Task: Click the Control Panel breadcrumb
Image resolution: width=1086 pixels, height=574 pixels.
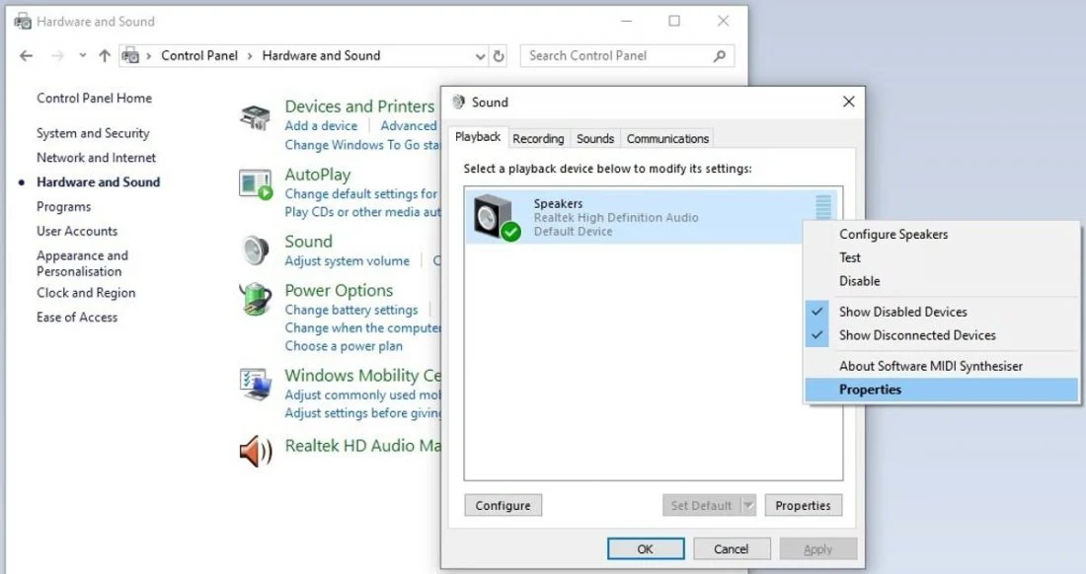Action: [199, 56]
